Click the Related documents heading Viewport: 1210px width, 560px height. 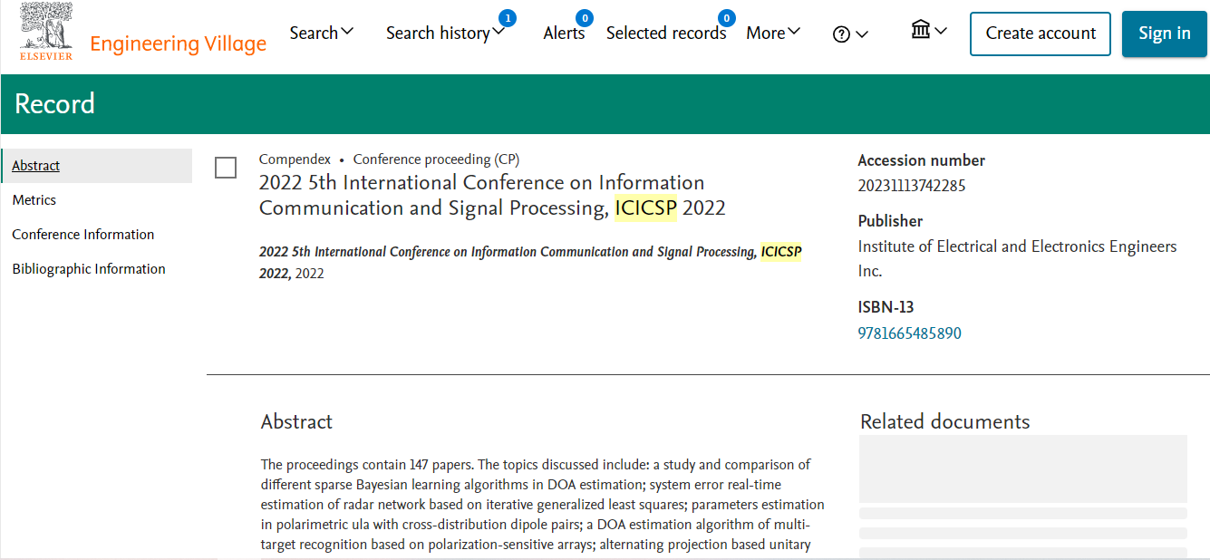pos(944,421)
